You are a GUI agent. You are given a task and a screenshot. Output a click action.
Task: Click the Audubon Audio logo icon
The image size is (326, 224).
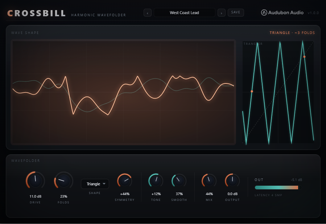click(x=264, y=13)
